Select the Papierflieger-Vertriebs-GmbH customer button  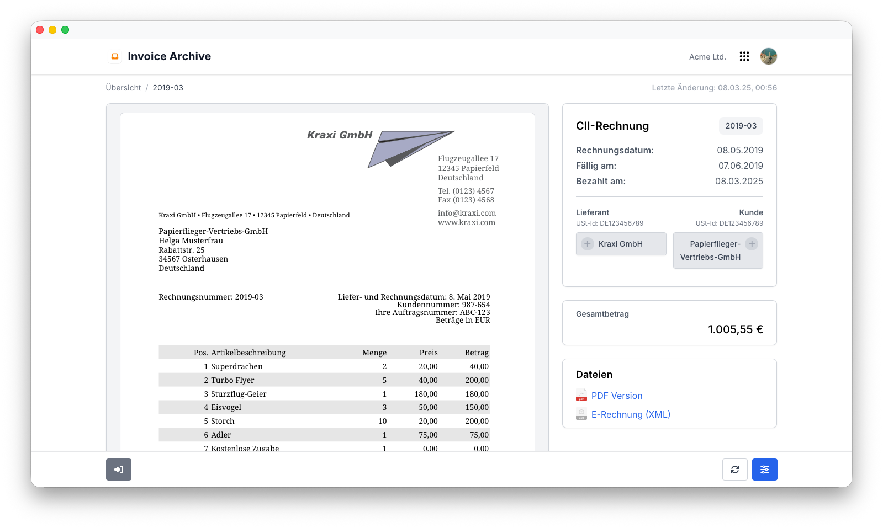coord(718,250)
